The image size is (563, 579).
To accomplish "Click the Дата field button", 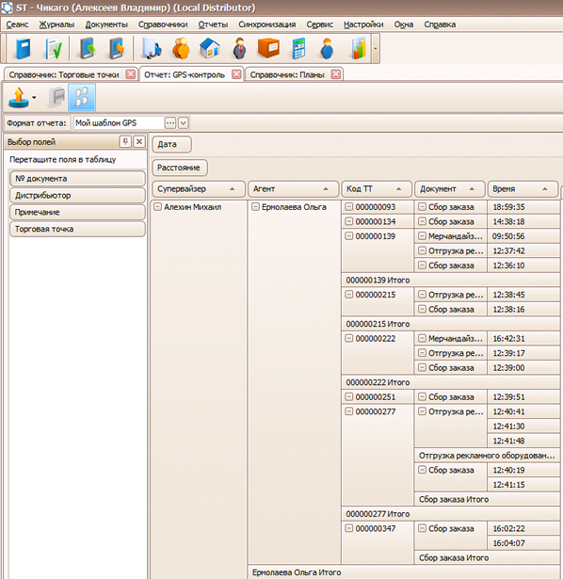I will coord(171,144).
